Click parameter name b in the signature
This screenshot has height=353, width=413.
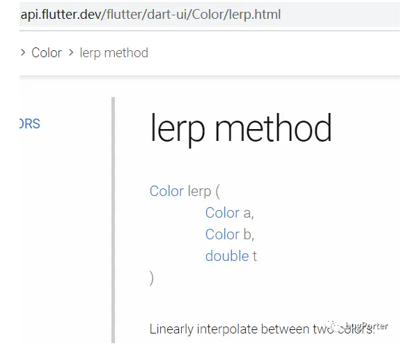pos(247,234)
